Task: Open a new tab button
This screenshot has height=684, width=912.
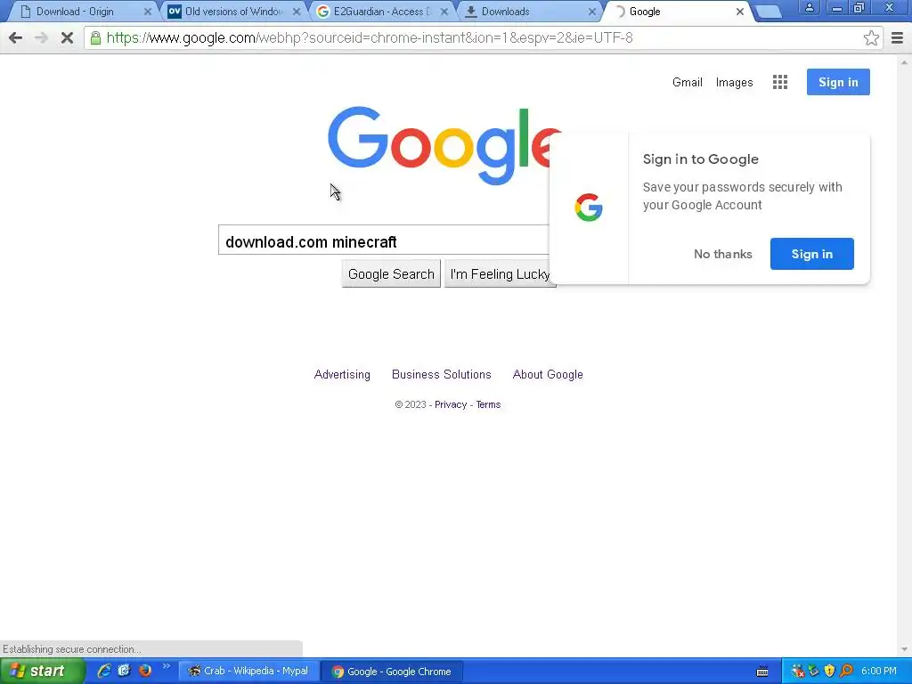Action: [769, 12]
